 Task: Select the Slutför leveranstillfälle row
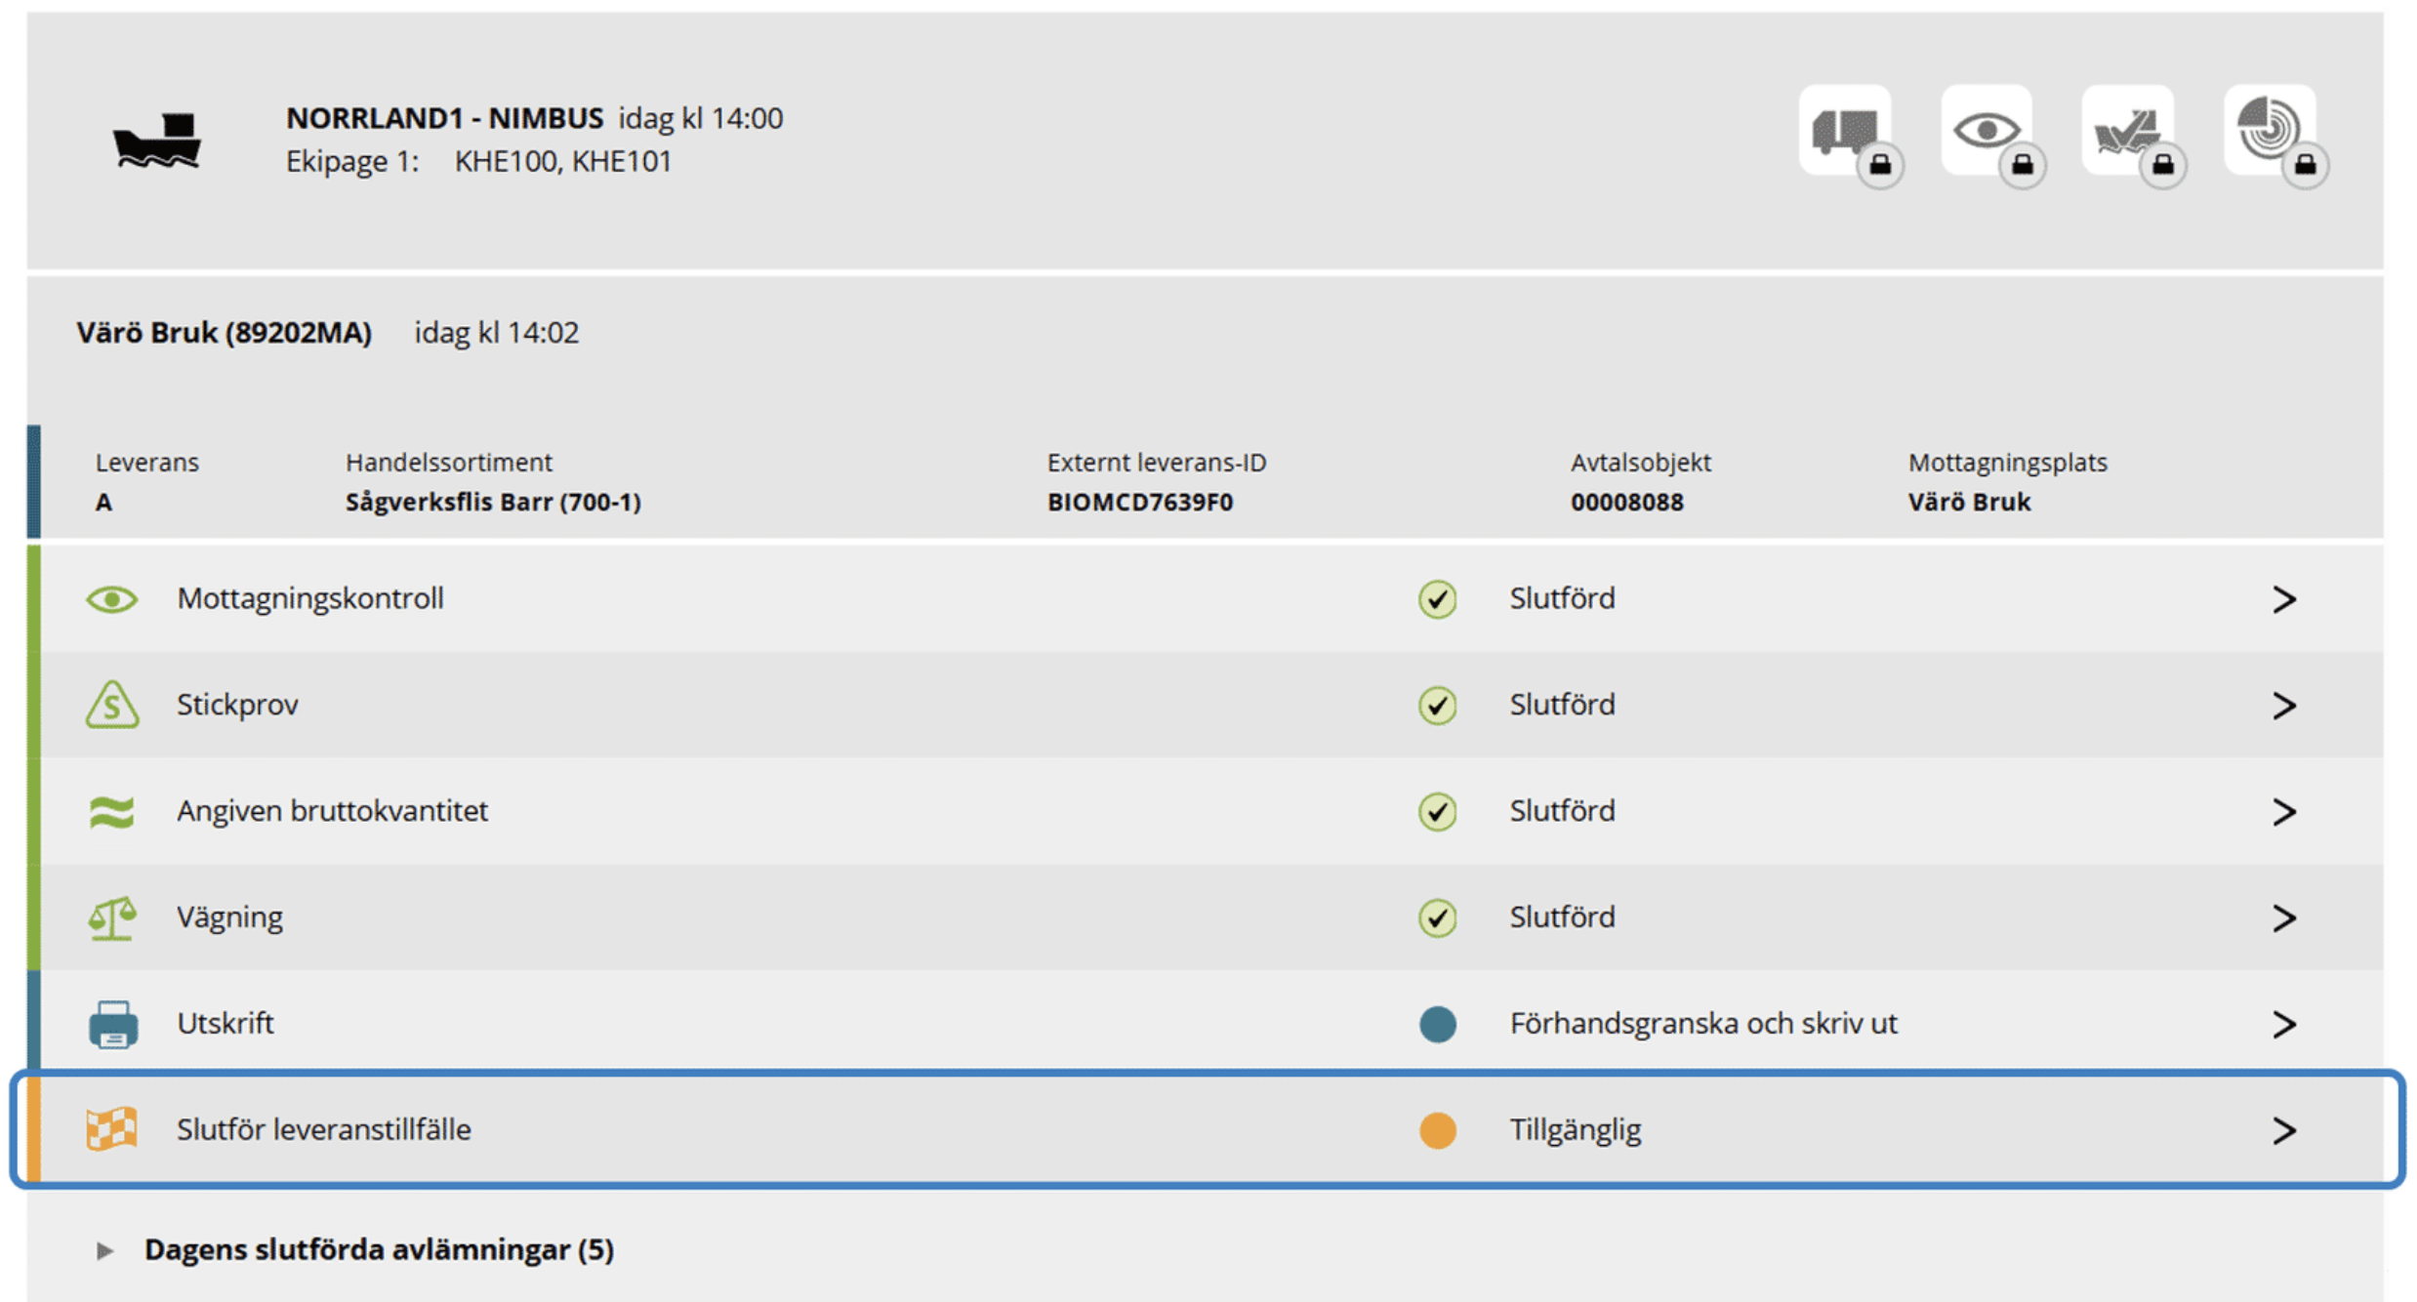1208,1129
